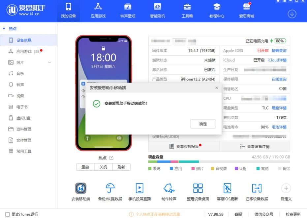Open the 我的设备 tab

(68, 11)
